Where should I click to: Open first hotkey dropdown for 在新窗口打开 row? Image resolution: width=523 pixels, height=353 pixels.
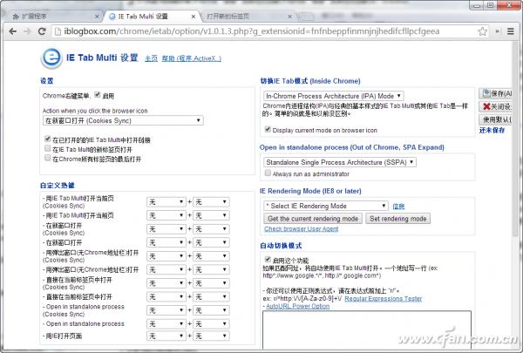tap(166, 242)
